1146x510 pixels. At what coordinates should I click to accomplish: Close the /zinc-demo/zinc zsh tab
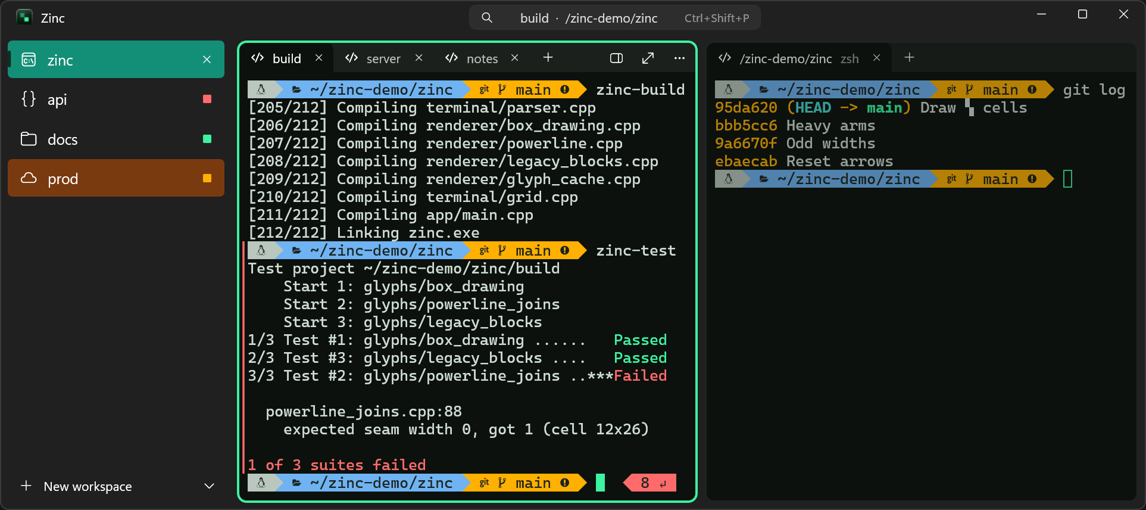(877, 58)
